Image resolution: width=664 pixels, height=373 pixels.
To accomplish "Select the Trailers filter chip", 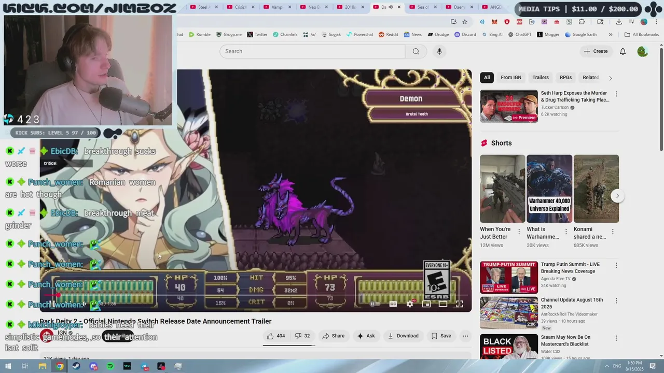I will pyautogui.click(x=541, y=78).
